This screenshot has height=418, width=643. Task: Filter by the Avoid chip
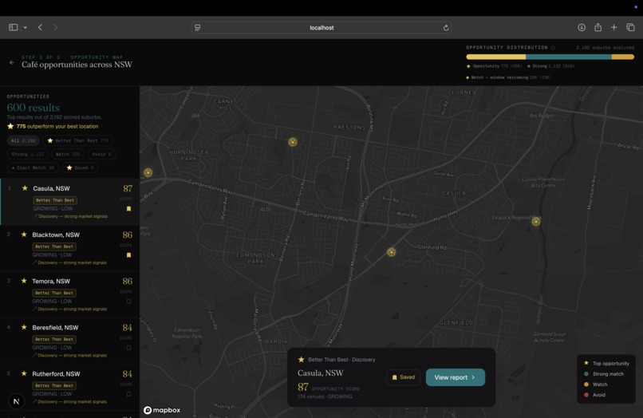click(x=101, y=154)
